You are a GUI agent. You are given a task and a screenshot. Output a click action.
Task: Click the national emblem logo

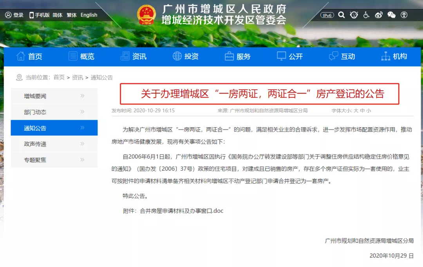(146, 15)
